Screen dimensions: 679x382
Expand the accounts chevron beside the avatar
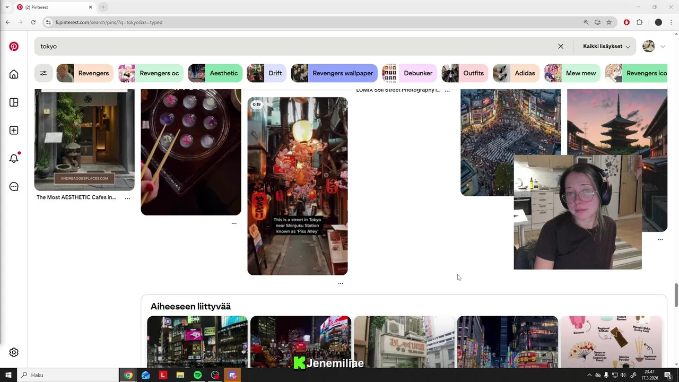click(663, 47)
